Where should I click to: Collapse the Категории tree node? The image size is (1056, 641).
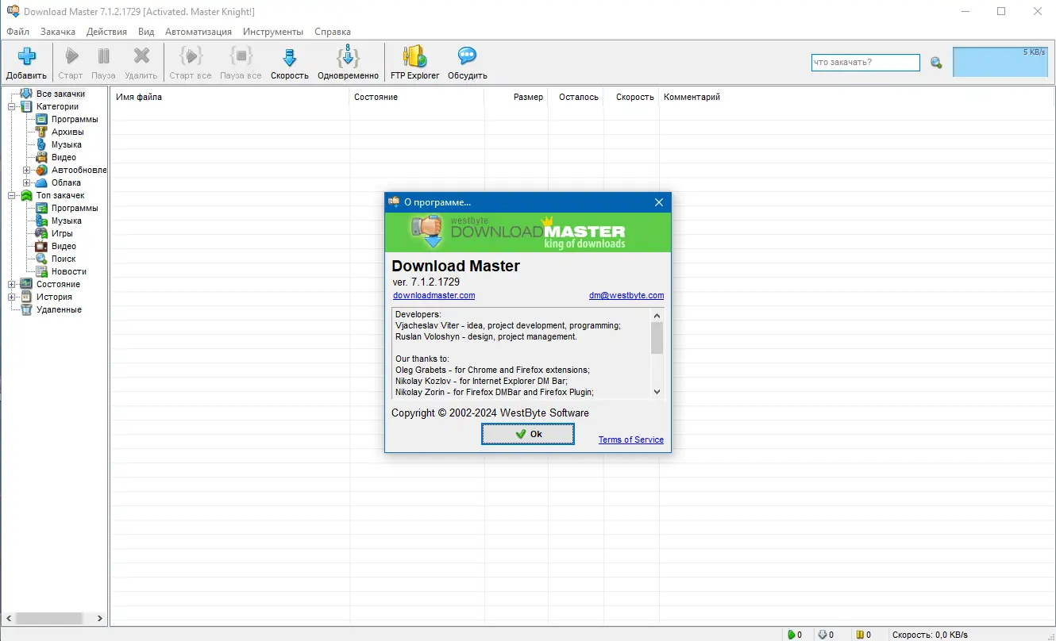pos(12,106)
